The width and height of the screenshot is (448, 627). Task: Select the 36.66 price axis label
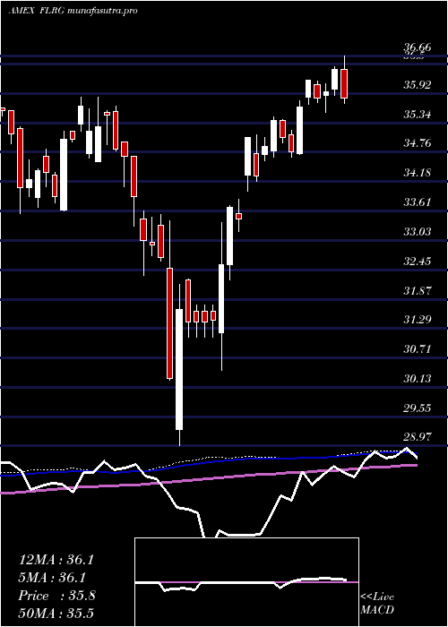click(x=418, y=47)
